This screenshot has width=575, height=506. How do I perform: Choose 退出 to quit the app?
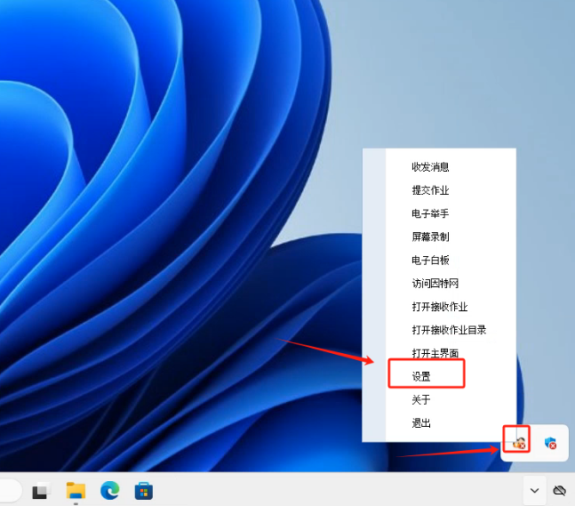point(421,423)
